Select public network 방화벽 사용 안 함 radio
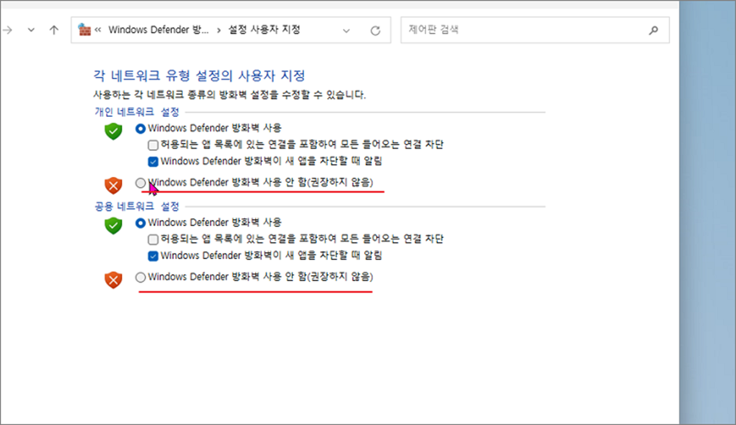The height and width of the screenshot is (425, 736). coord(140,277)
